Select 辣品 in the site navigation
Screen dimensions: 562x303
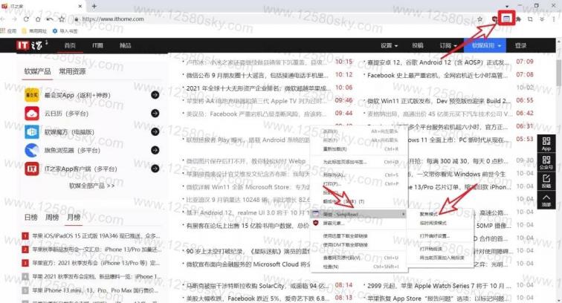click(x=125, y=45)
